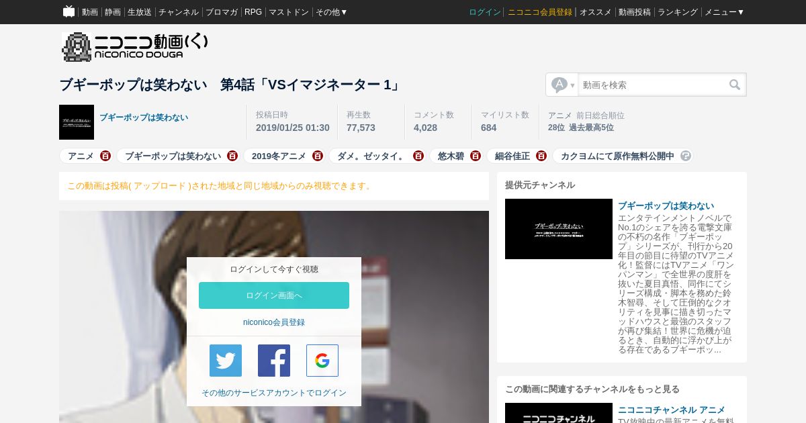The image size is (806, 423).
Task: Open the provider channel thumbnail in sidebar
Action: (559, 229)
